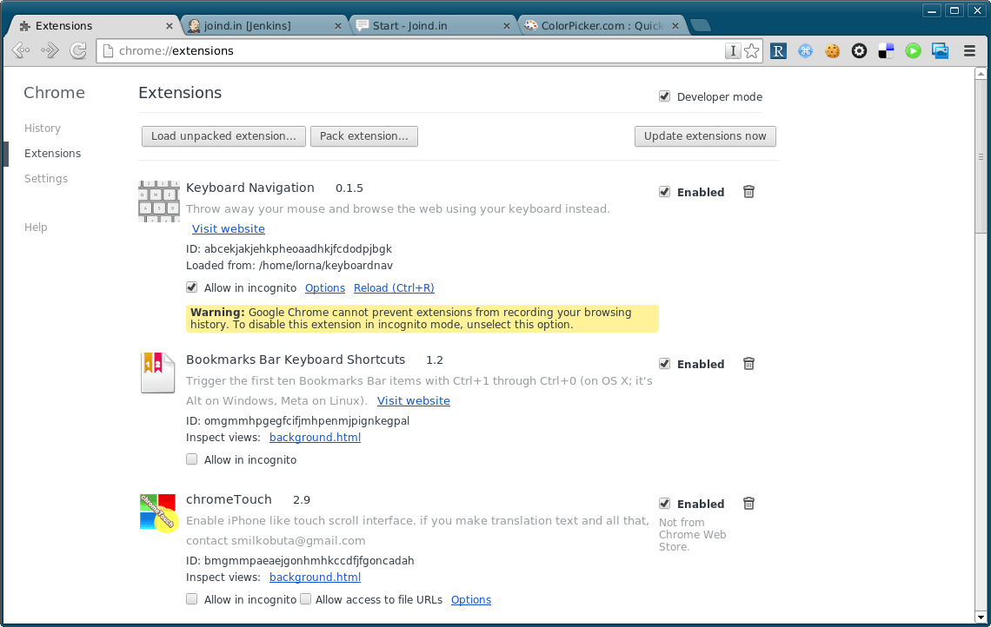Allow Bookmarks Bar Keyboard Shortcuts in incognito
The image size is (991, 627).
pyautogui.click(x=191, y=459)
